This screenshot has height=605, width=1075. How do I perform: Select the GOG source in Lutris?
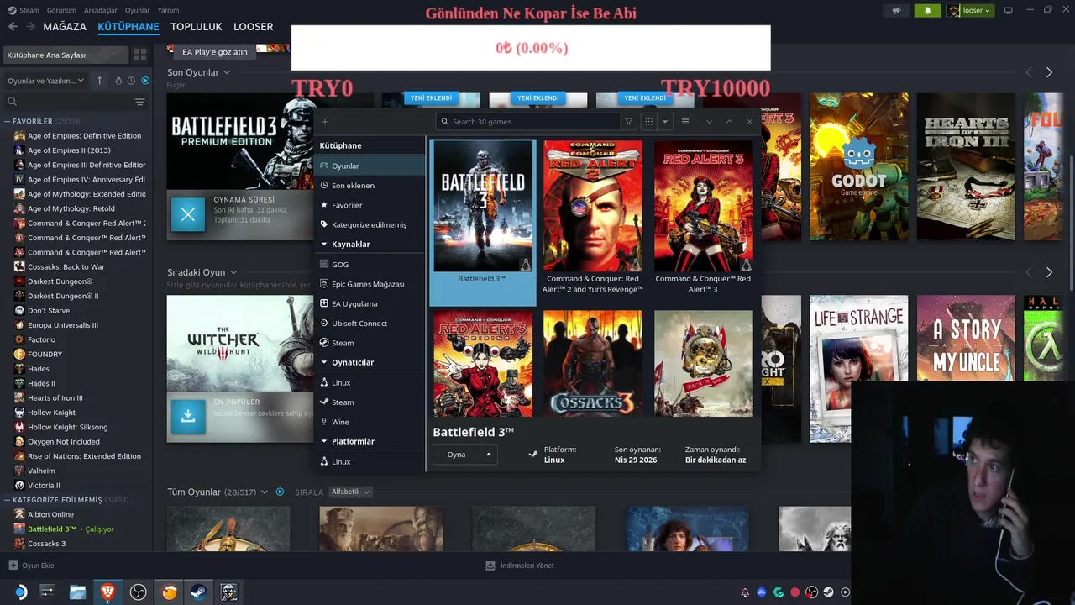370,264
